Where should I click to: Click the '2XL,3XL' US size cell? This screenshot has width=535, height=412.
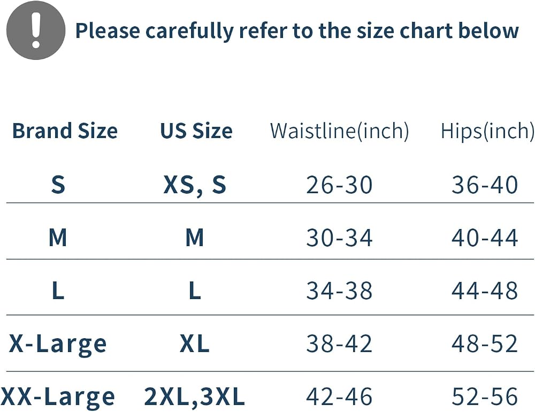[x=195, y=397]
